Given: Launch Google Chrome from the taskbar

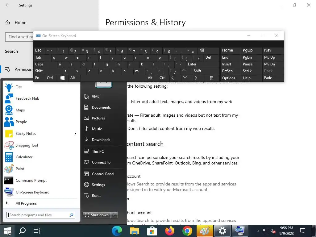Looking at the screenshot, I should click(x=187, y=231).
